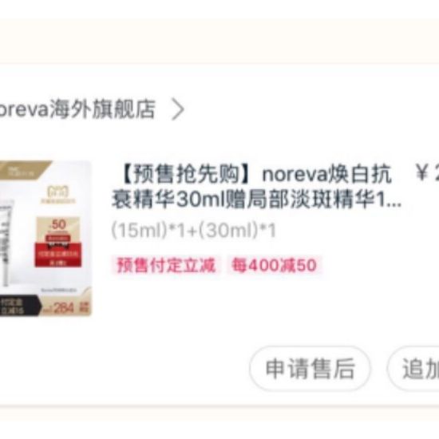The image size is (439, 439).
Task: Open the 【预售抢先购】noreva焕白抗 product title
Action: (x=256, y=174)
